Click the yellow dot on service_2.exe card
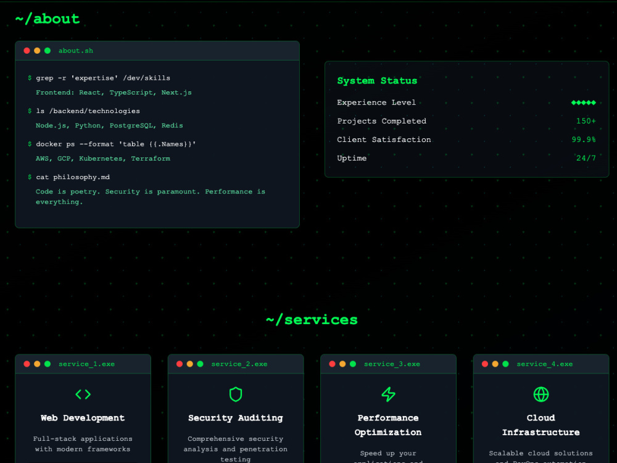The image size is (617, 463). point(189,364)
